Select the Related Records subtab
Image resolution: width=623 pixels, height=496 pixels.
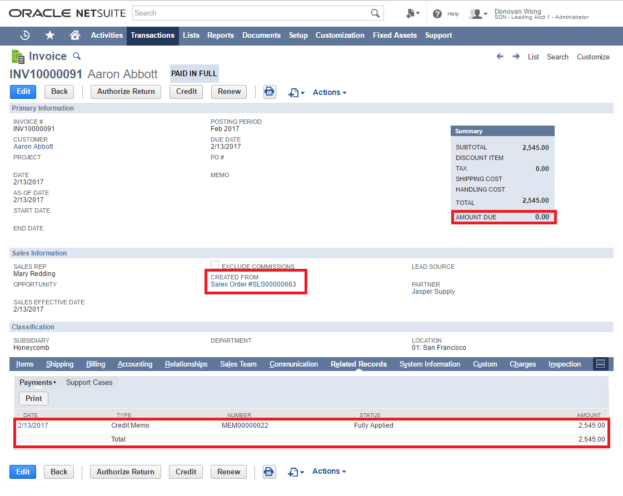(359, 364)
